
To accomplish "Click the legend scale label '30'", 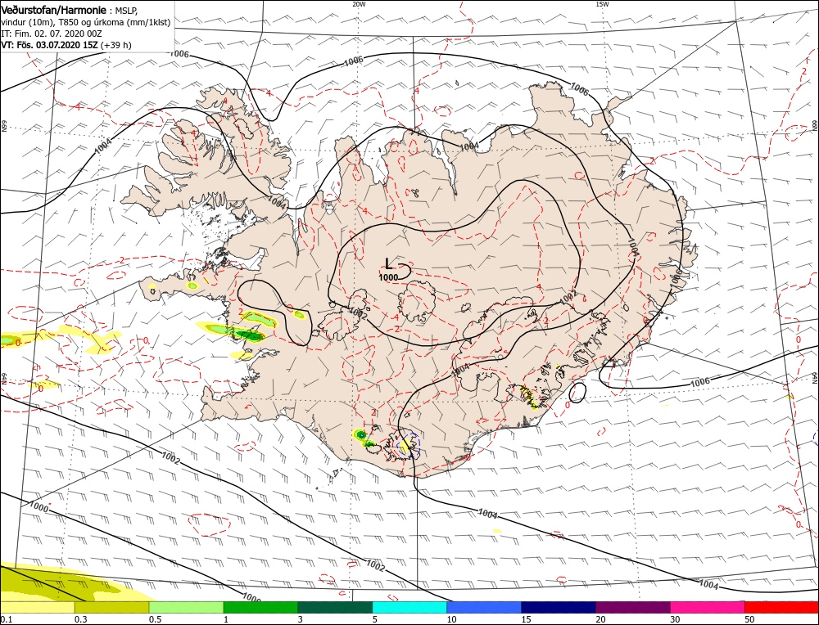I will pyautogui.click(x=675, y=619).
